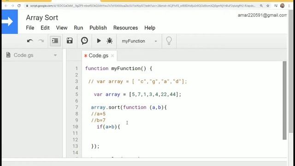
Task: Click the file icon next to Code.gs
Action: 8,55
